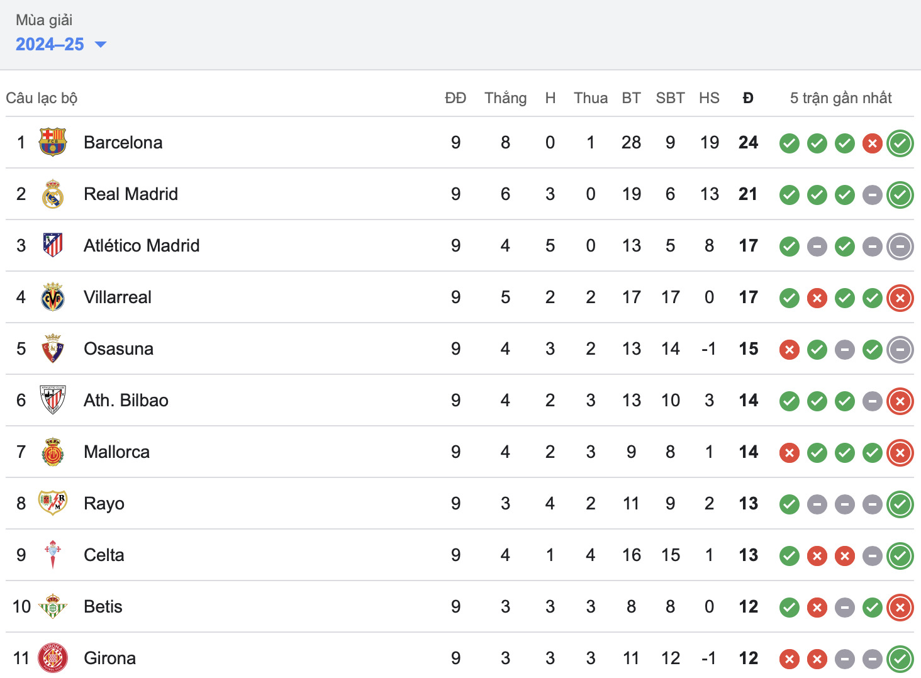Click the Rayo club crest icon
Viewport: 921px width, 678px height.
click(53, 503)
